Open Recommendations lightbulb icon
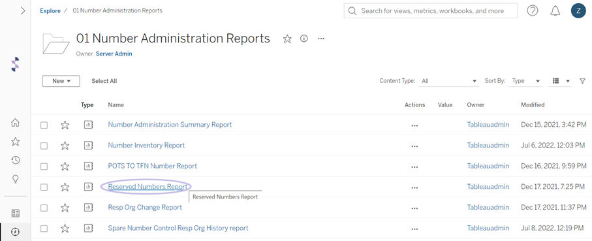Image resolution: width=592 pixels, height=241 pixels. point(16,179)
